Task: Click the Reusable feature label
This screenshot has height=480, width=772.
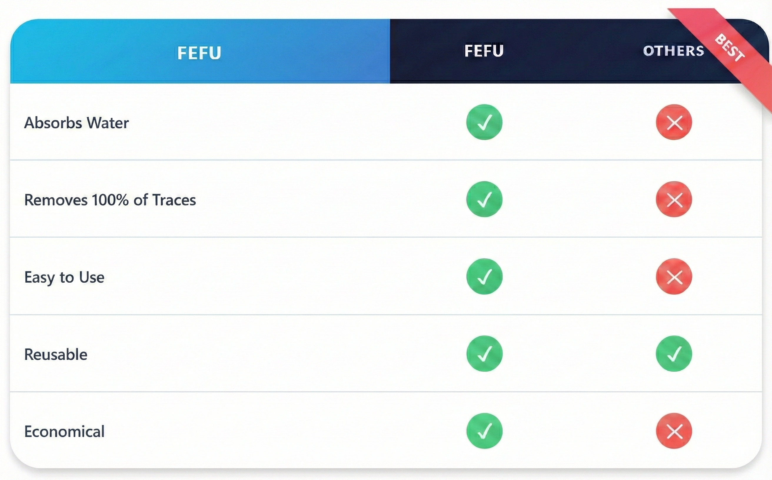Action: point(56,354)
